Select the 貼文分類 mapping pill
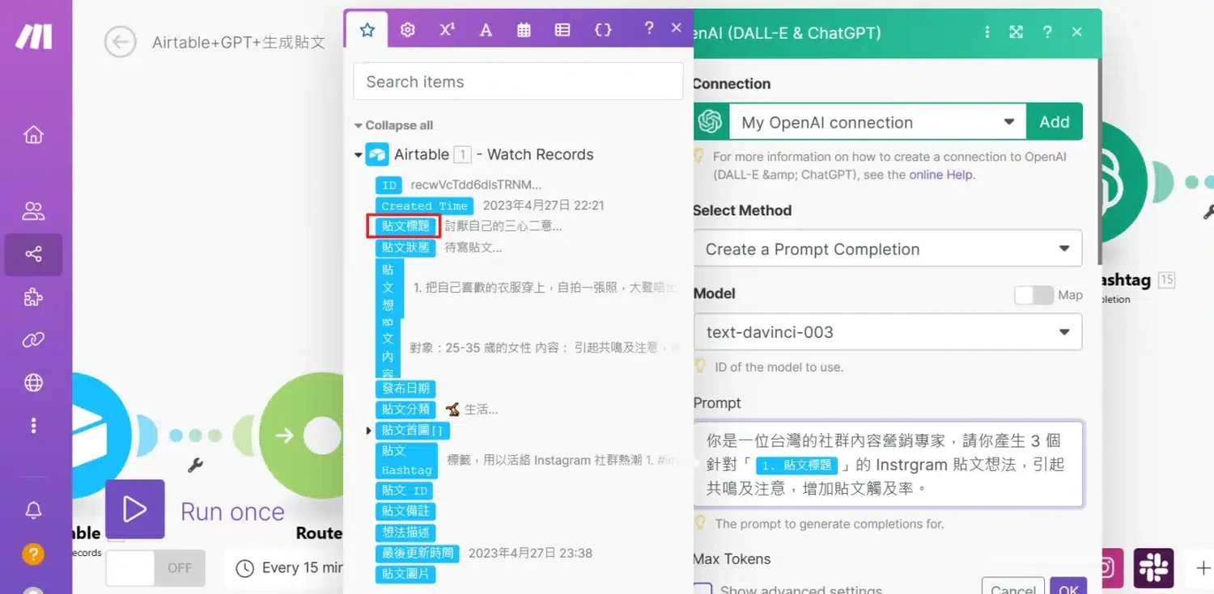Screen dimensions: 1214x594 (405, 410)
